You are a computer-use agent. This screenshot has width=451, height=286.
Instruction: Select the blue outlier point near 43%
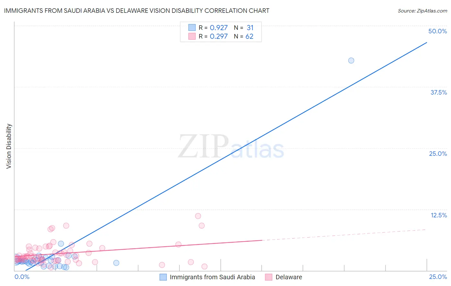click(351, 61)
